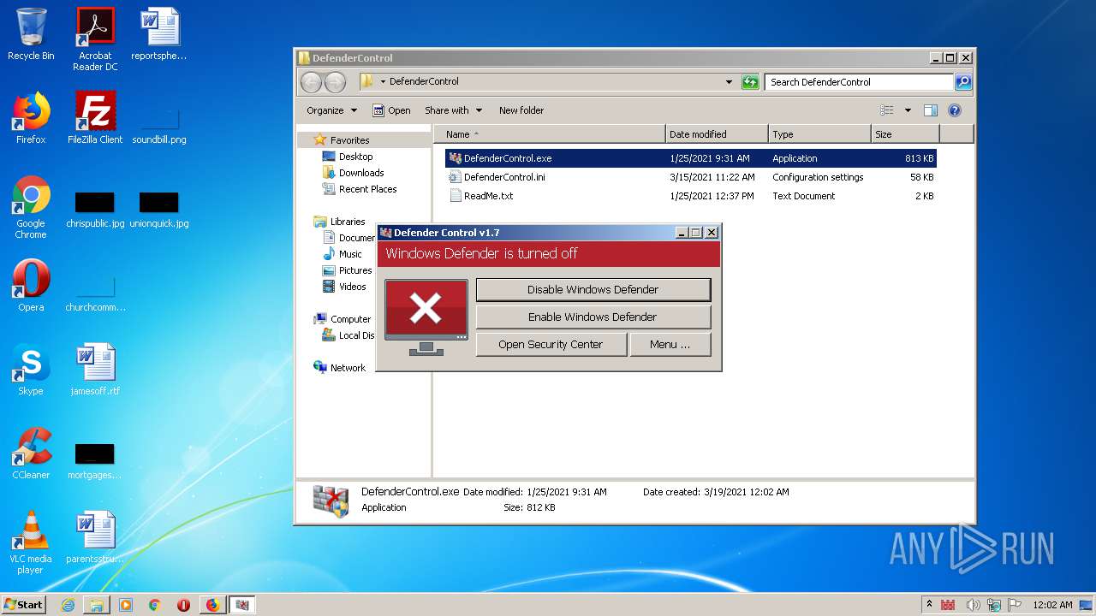Open Windows Media Player taskbar icon

point(126,605)
